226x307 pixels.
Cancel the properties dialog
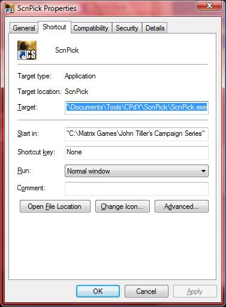[x=146, y=291]
